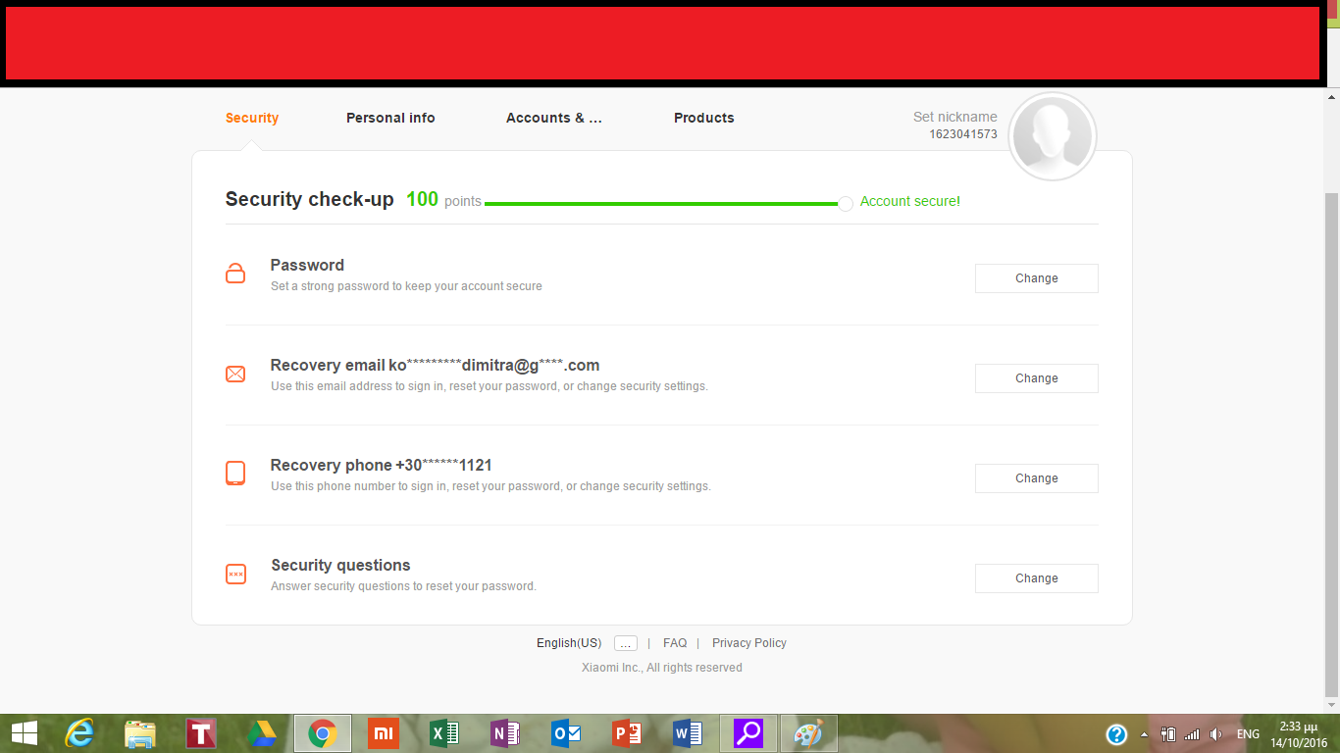Click the "Use this phone number" description
The width and height of the screenshot is (1340, 753).
(490, 486)
